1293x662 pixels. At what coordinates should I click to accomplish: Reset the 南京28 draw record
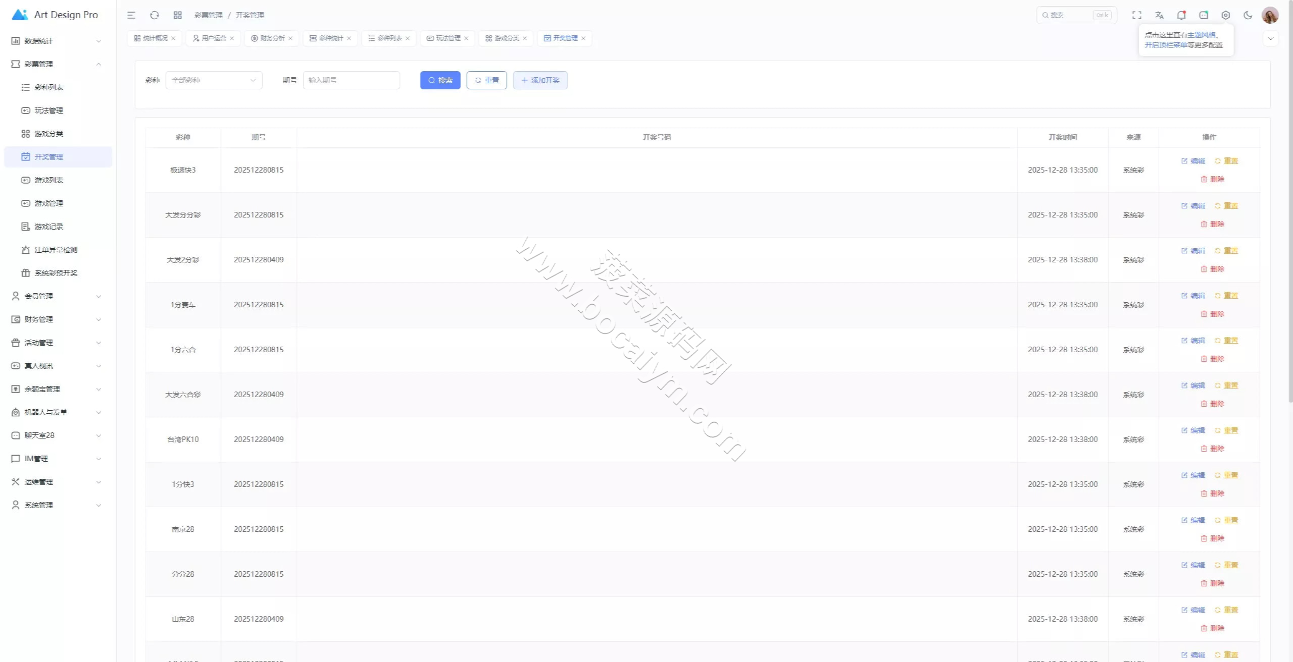pyautogui.click(x=1226, y=520)
